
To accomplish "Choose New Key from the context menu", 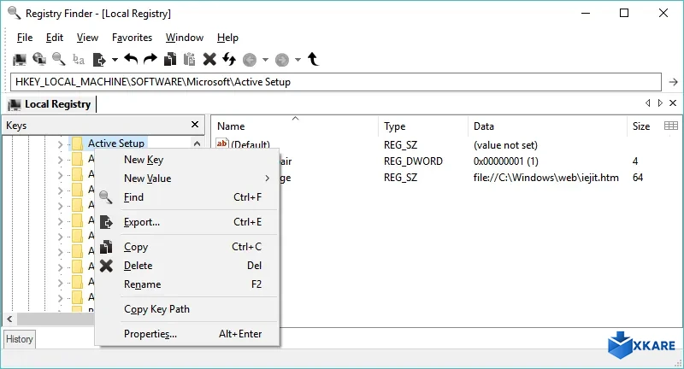I will [x=187, y=160].
